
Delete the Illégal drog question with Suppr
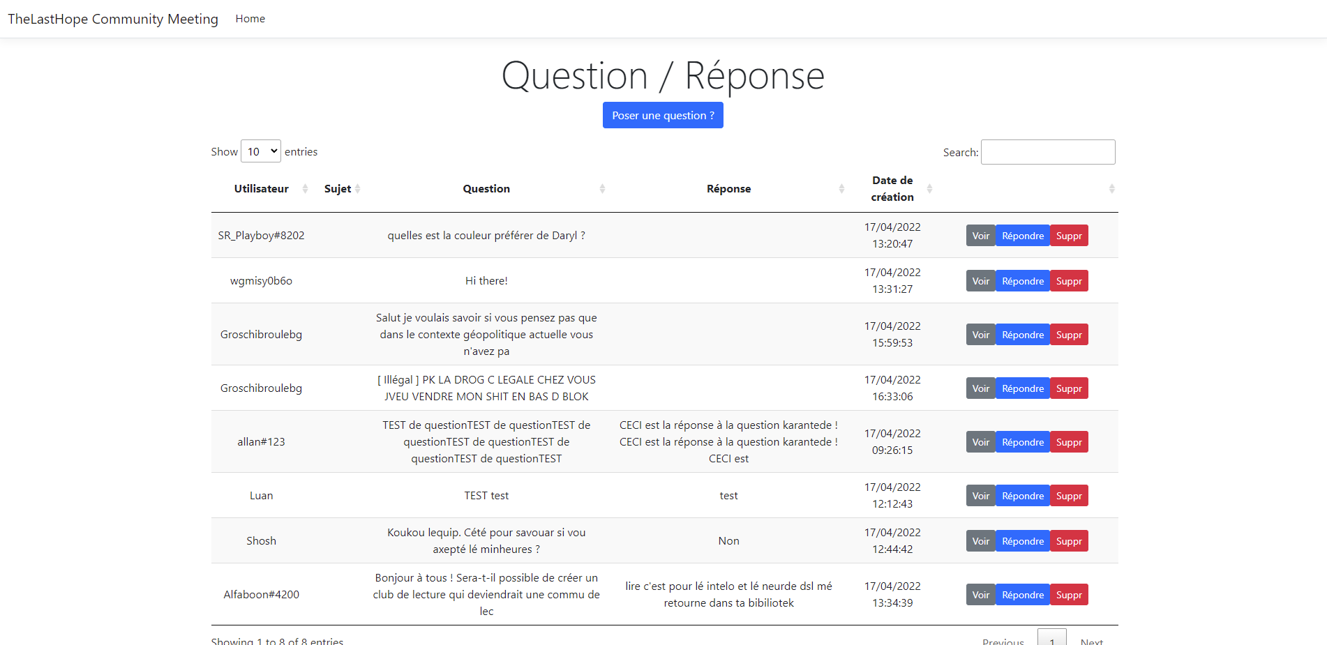[x=1068, y=388]
